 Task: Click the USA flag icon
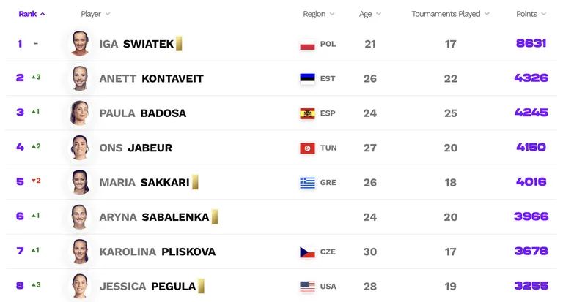307,287
